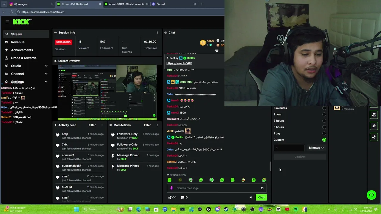Screen dimensions: 381x214
Task: Select the 1 hour radio option
Action: [x=324, y=114]
